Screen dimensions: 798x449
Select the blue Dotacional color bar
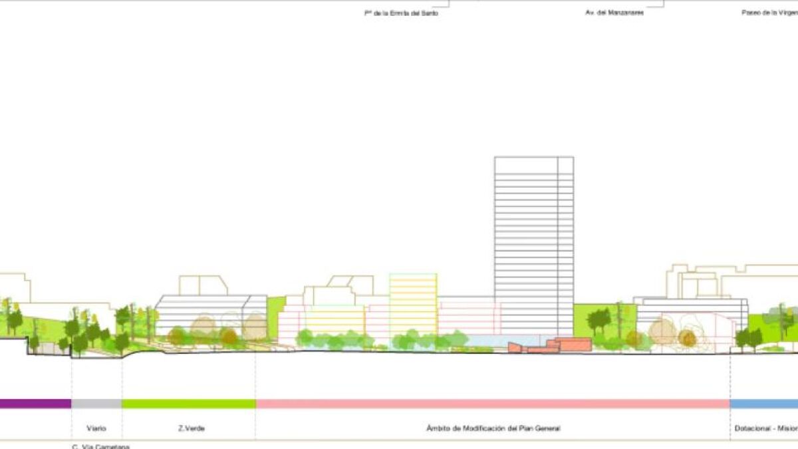click(763, 404)
